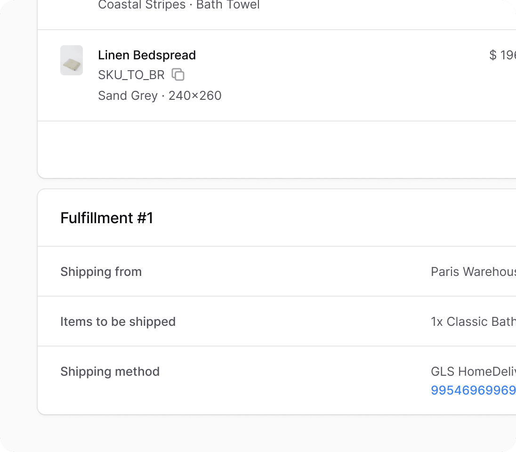The image size is (516, 452).
Task: Click the Shipping method label
Action: pyautogui.click(x=110, y=371)
